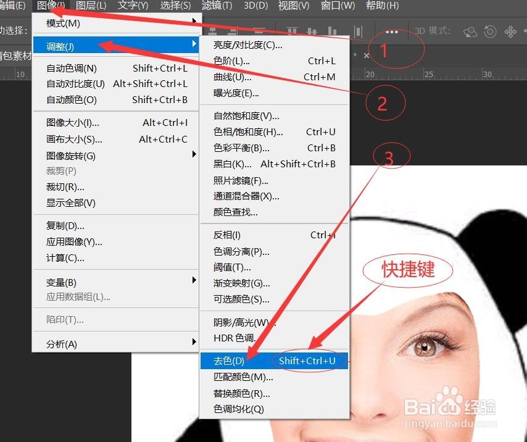Apply 反相(I) to the image
The height and width of the screenshot is (442, 527).
coord(275,235)
